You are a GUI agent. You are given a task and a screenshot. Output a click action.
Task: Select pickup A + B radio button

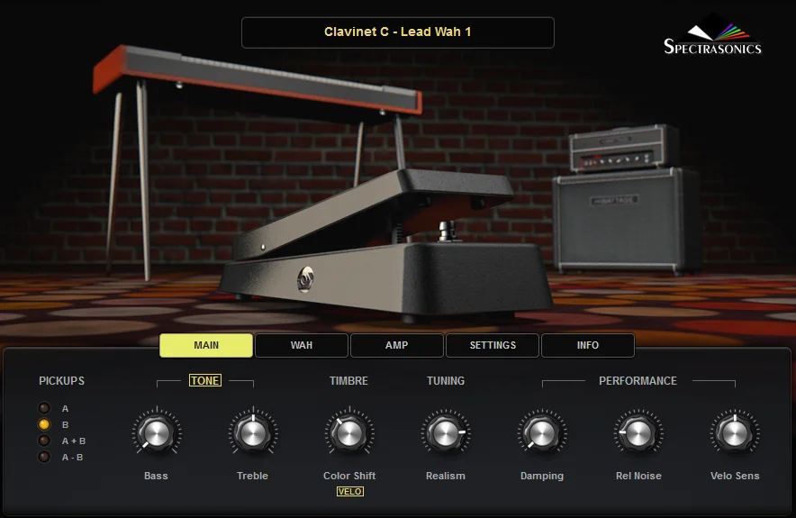coord(44,441)
